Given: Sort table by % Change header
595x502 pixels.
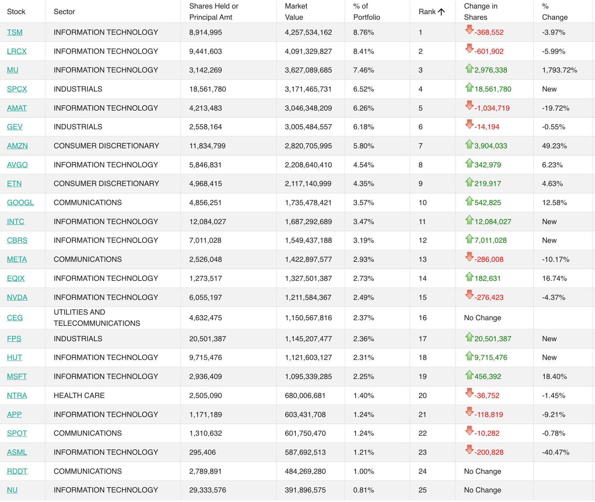Looking at the screenshot, I should [555, 12].
